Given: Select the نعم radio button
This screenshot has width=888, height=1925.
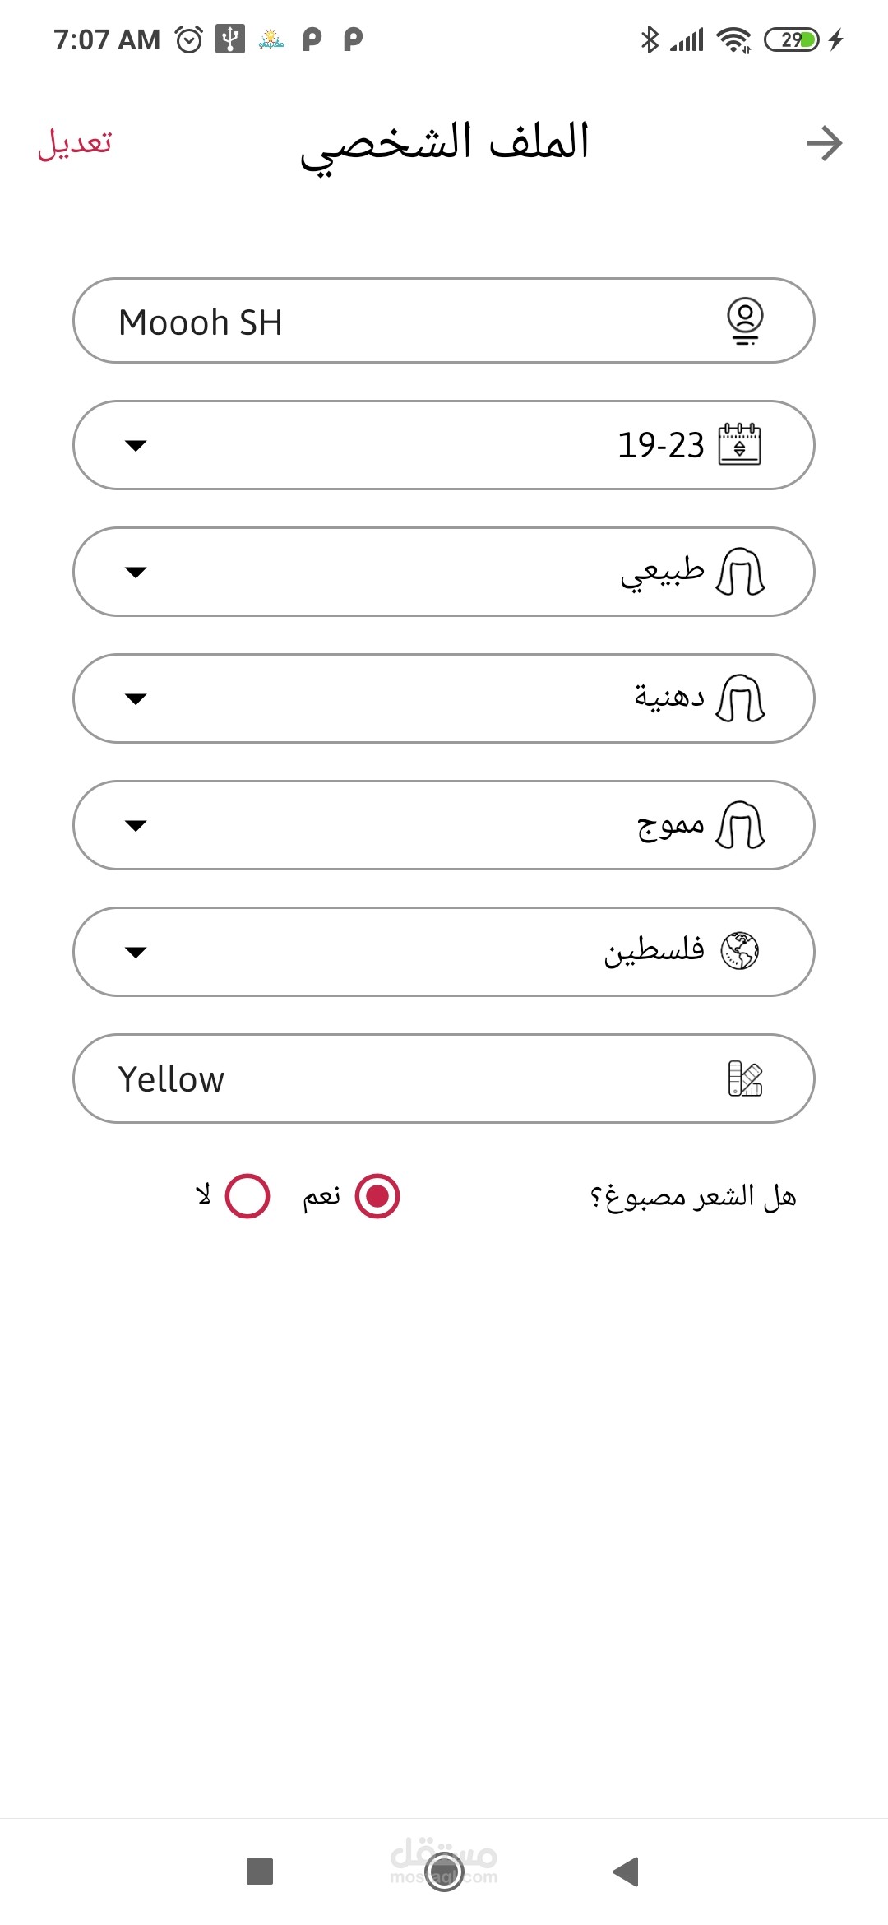Looking at the screenshot, I should pos(377,1196).
